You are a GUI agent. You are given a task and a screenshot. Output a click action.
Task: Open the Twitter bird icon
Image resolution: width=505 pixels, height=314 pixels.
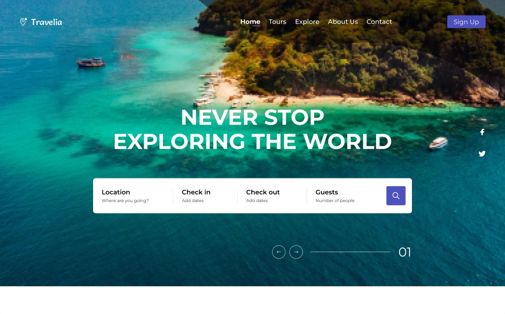point(482,153)
